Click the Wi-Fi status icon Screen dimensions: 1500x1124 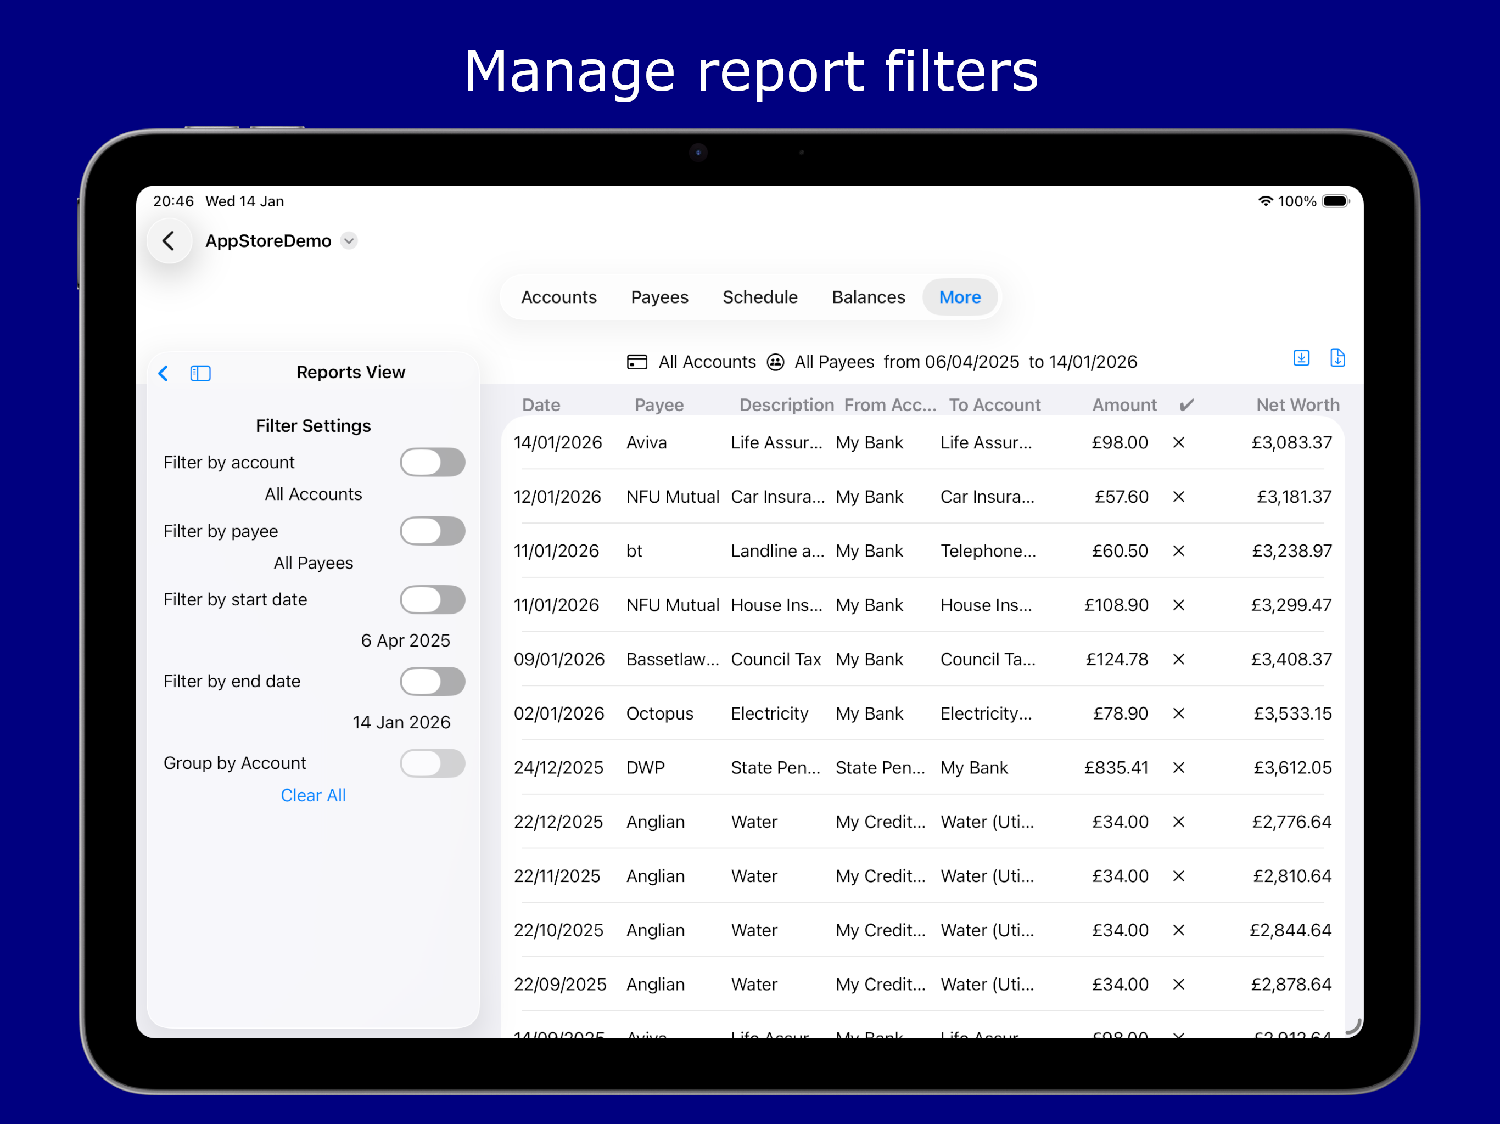click(x=1266, y=201)
